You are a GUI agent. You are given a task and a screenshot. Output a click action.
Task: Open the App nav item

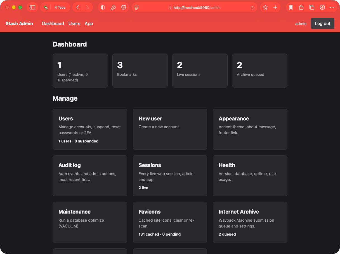pos(89,24)
